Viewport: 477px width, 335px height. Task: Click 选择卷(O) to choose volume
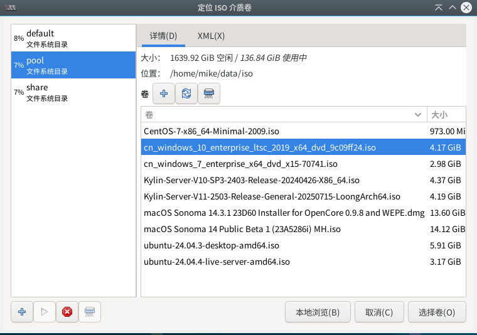pyautogui.click(x=437, y=312)
